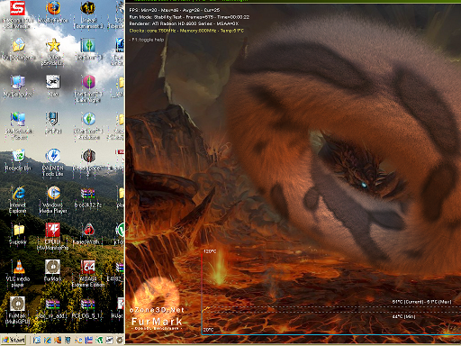461x346 pixels.
Task: Open the My Documents folder icon
Action: tap(18, 49)
